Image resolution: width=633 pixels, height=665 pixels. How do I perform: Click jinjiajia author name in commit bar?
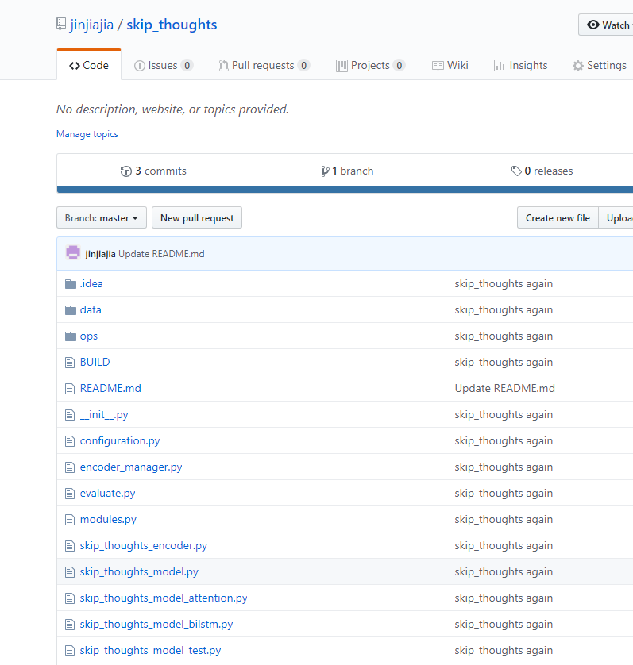(x=100, y=254)
